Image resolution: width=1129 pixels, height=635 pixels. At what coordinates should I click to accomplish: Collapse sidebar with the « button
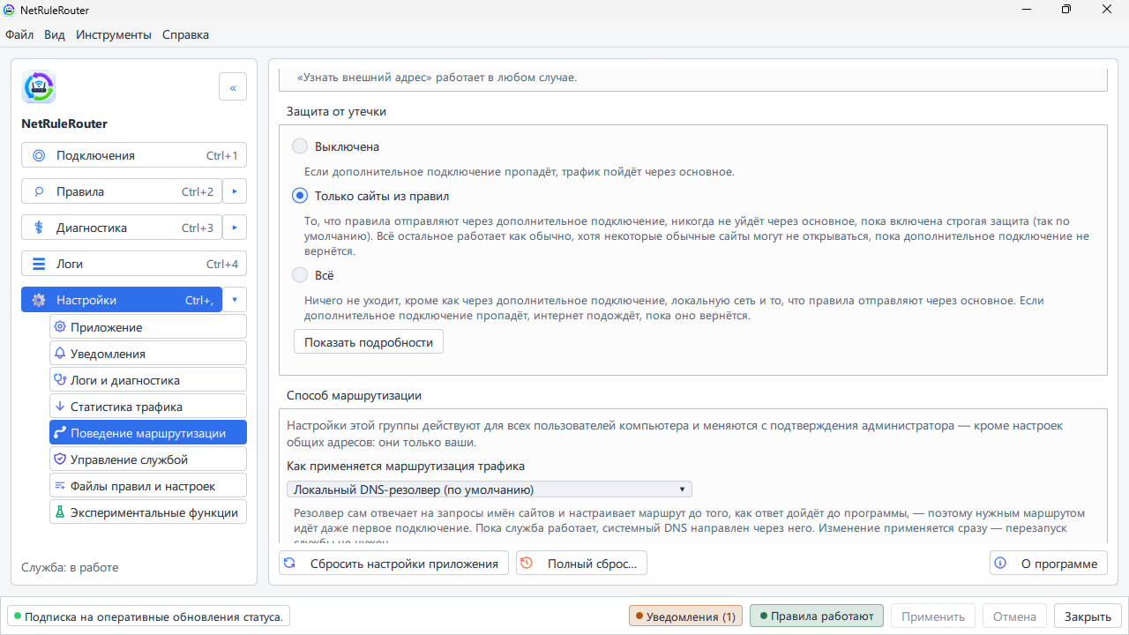[233, 87]
